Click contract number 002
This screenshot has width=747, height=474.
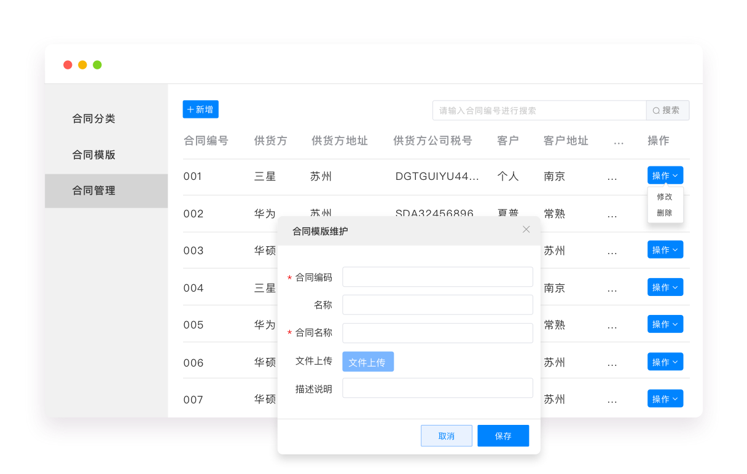click(x=194, y=214)
